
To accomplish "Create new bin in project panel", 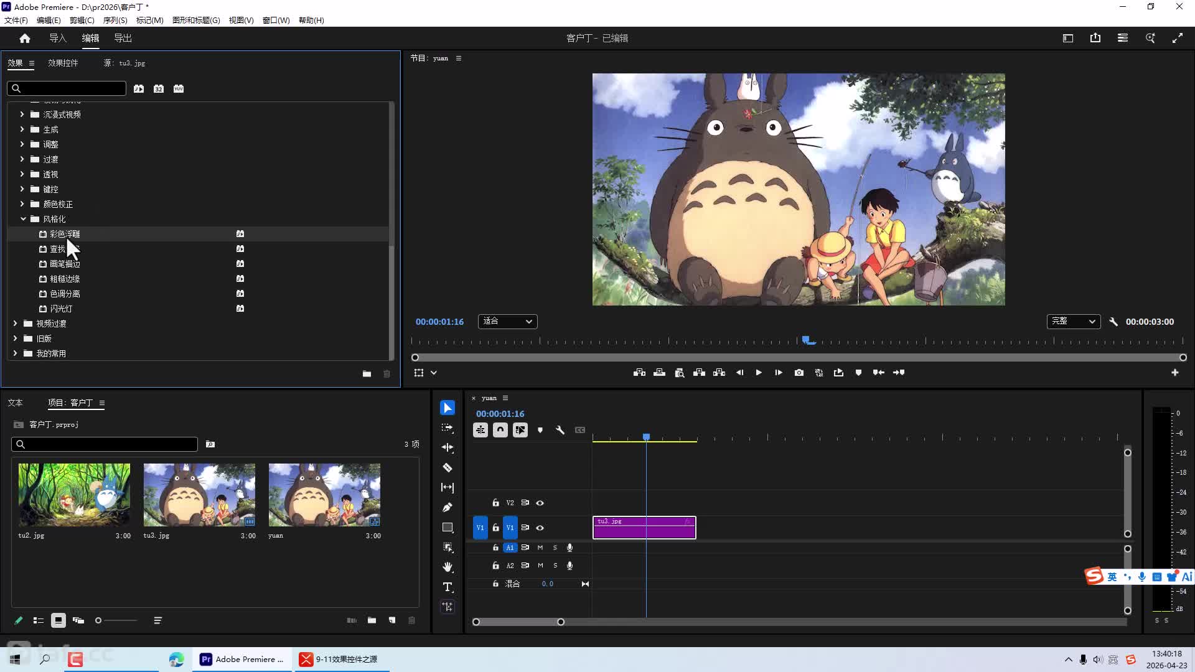I will coord(372,620).
